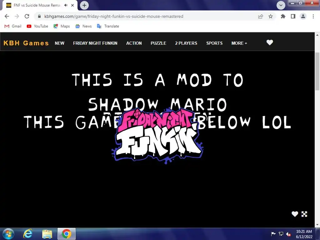Open the NEW games category
Viewport: 320px width, 240px height.
click(x=59, y=43)
